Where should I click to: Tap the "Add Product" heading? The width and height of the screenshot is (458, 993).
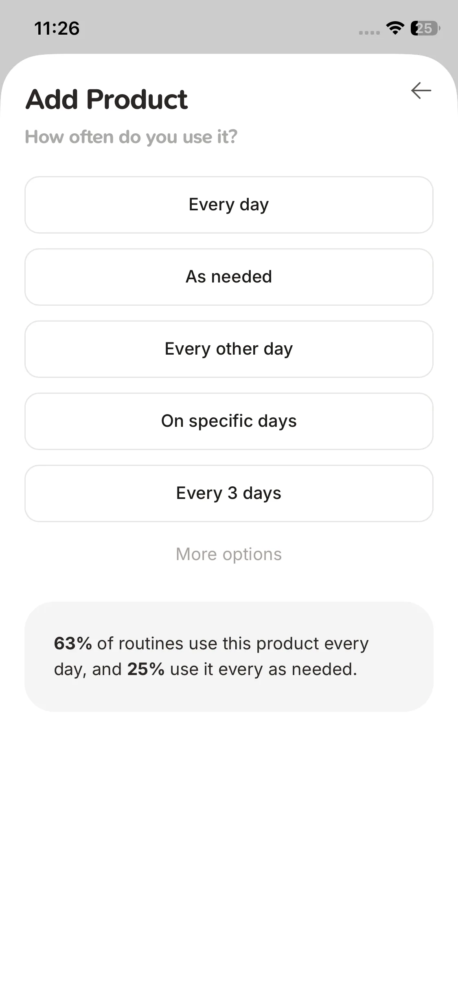pos(107,99)
